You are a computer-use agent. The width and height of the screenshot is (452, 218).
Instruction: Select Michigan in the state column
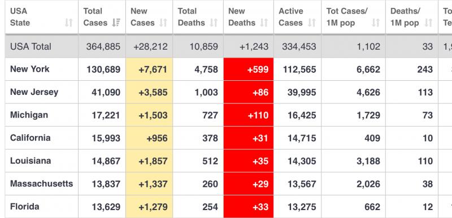[29, 115]
